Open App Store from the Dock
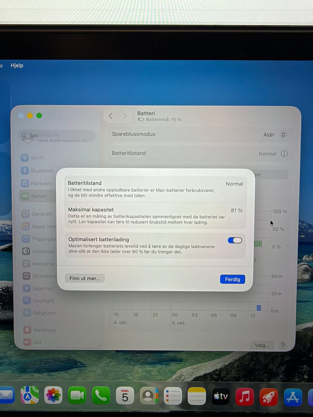 293,397
